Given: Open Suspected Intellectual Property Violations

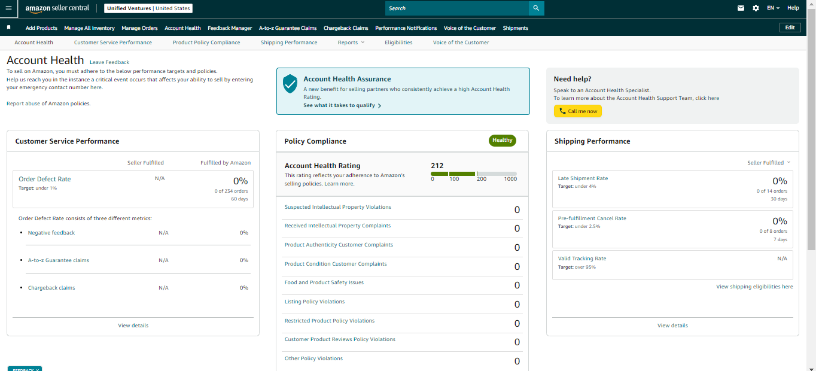Looking at the screenshot, I should point(338,207).
